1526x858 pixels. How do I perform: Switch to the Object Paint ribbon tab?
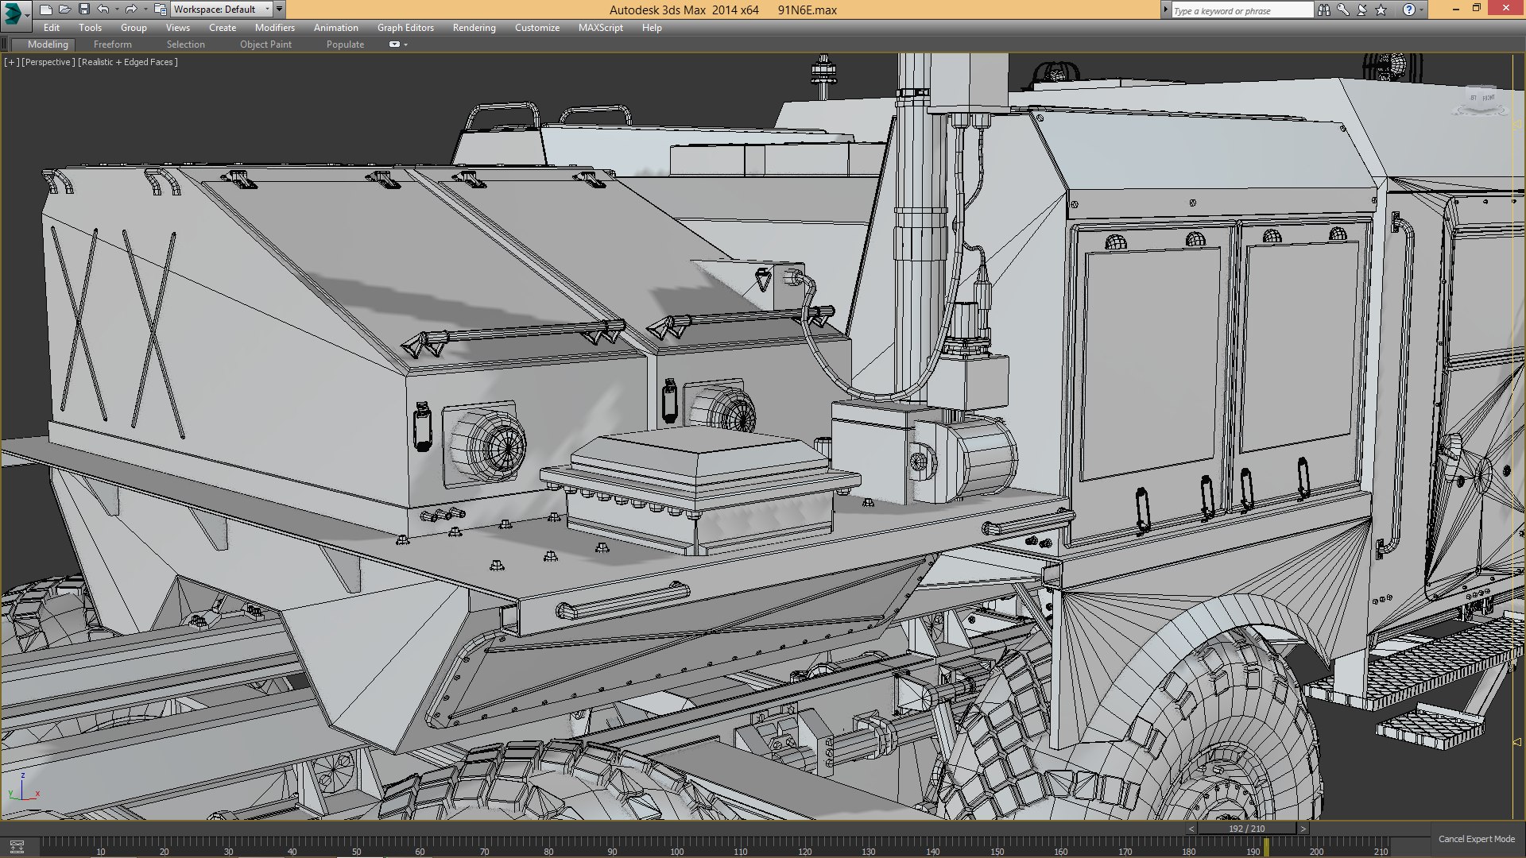[x=265, y=44]
